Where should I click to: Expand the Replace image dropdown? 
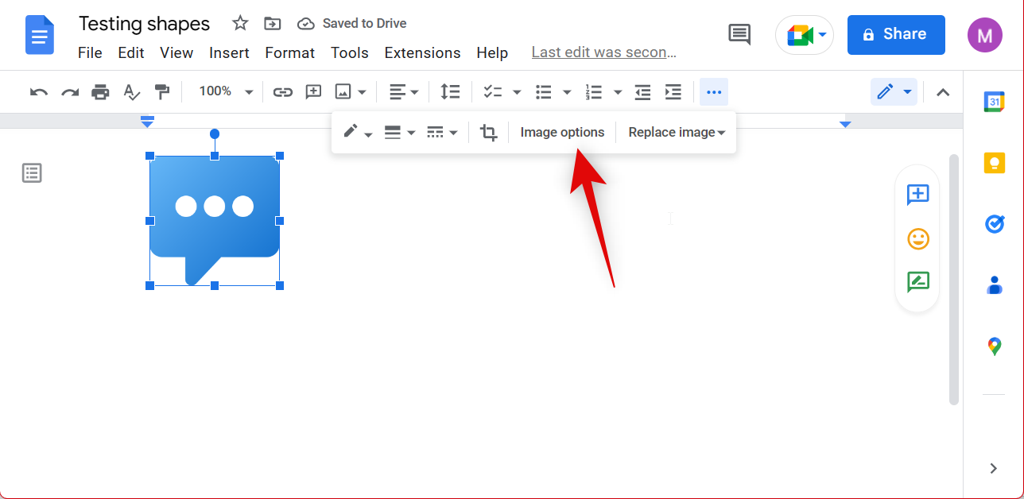pyautogui.click(x=677, y=133)
